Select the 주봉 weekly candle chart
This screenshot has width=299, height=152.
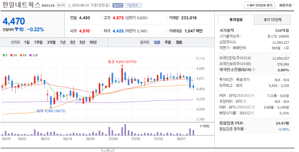click(168, 42)
